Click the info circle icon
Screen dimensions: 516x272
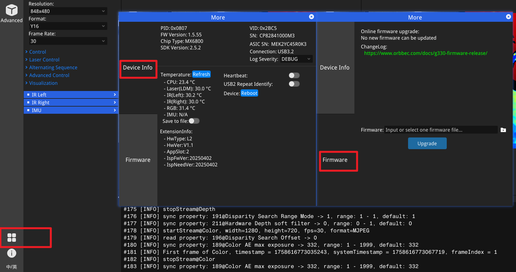pyautogui.click(x=12, y=253)
